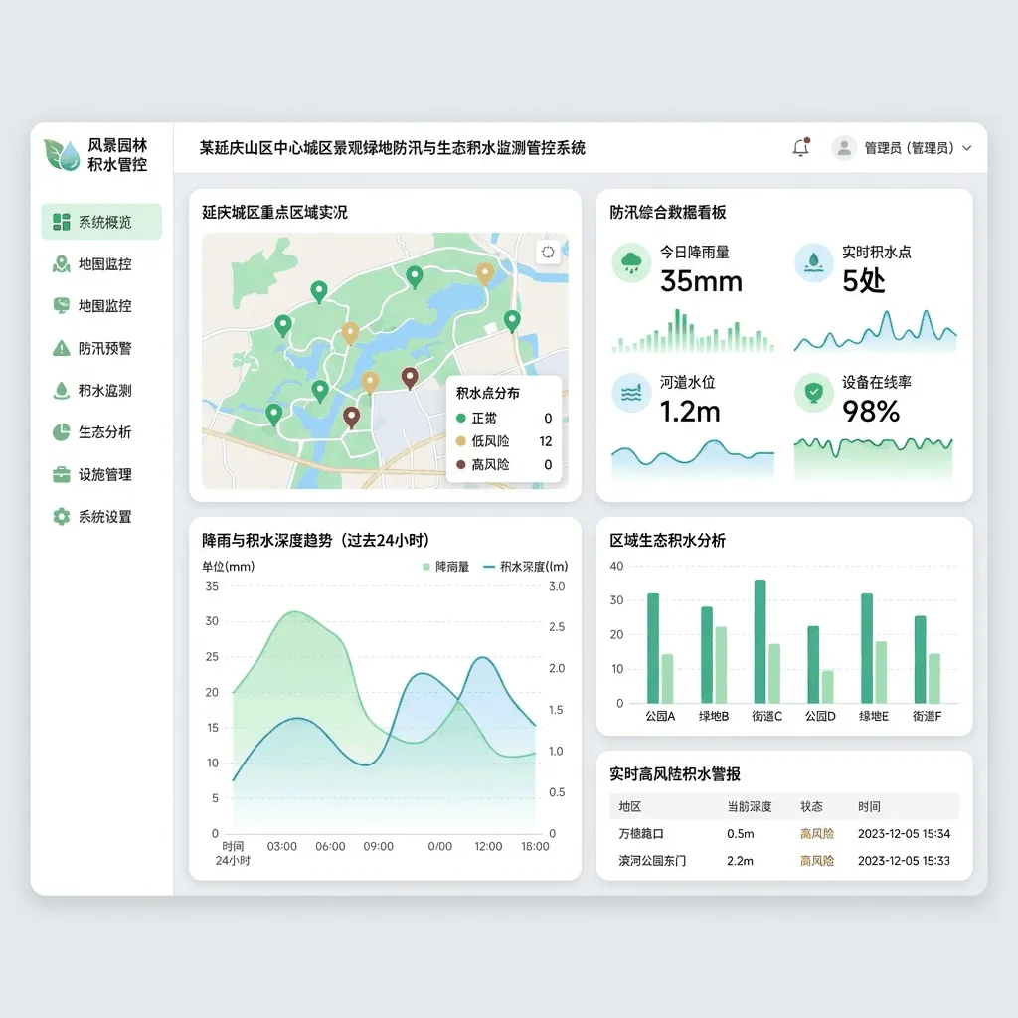The width and height of the screenshot is (1018, 1018).
Task: Click the 35mm rainfall value
Action: click(x=701, y=281)
